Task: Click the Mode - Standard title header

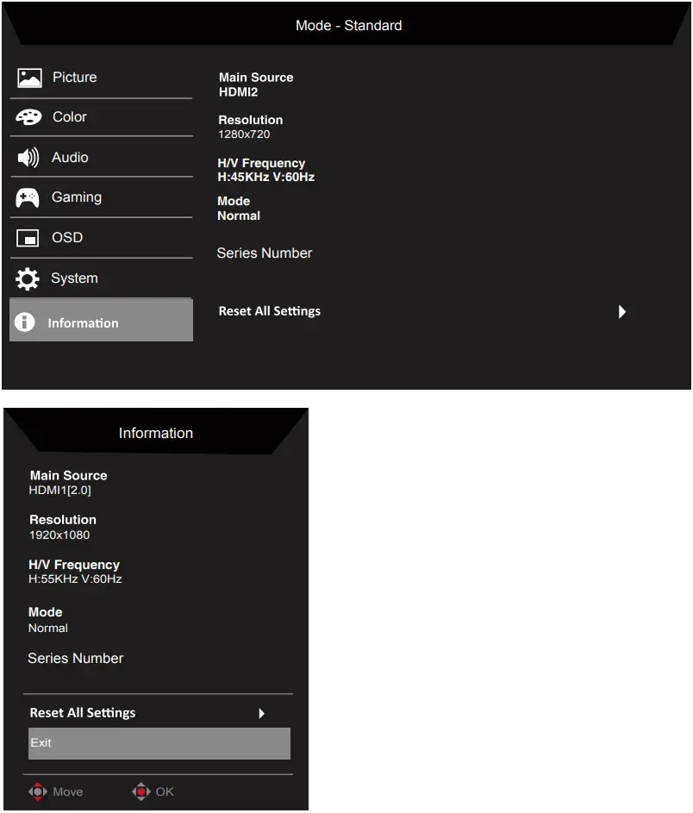Action: [x=348, y=25]
